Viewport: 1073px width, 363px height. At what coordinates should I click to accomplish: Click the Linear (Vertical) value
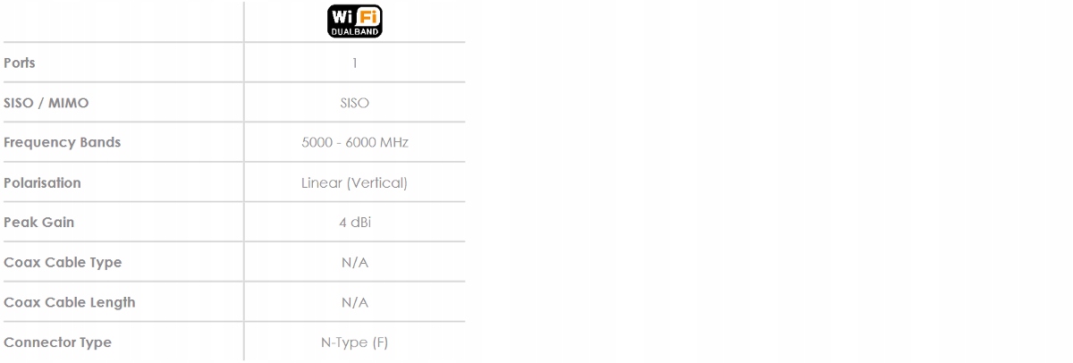click(x=355, y=182)
